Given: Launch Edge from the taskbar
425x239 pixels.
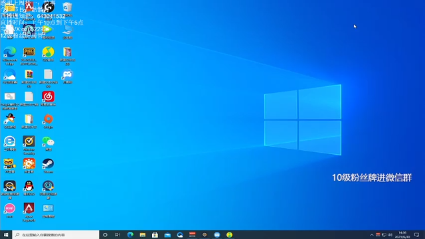Looking at the screenshot, I should tap(130, 234).
